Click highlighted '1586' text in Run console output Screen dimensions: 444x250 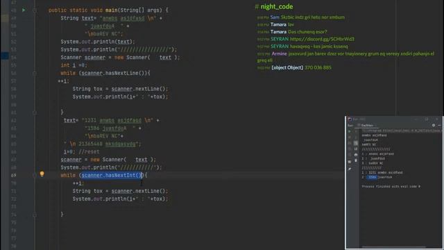[372, 177]
